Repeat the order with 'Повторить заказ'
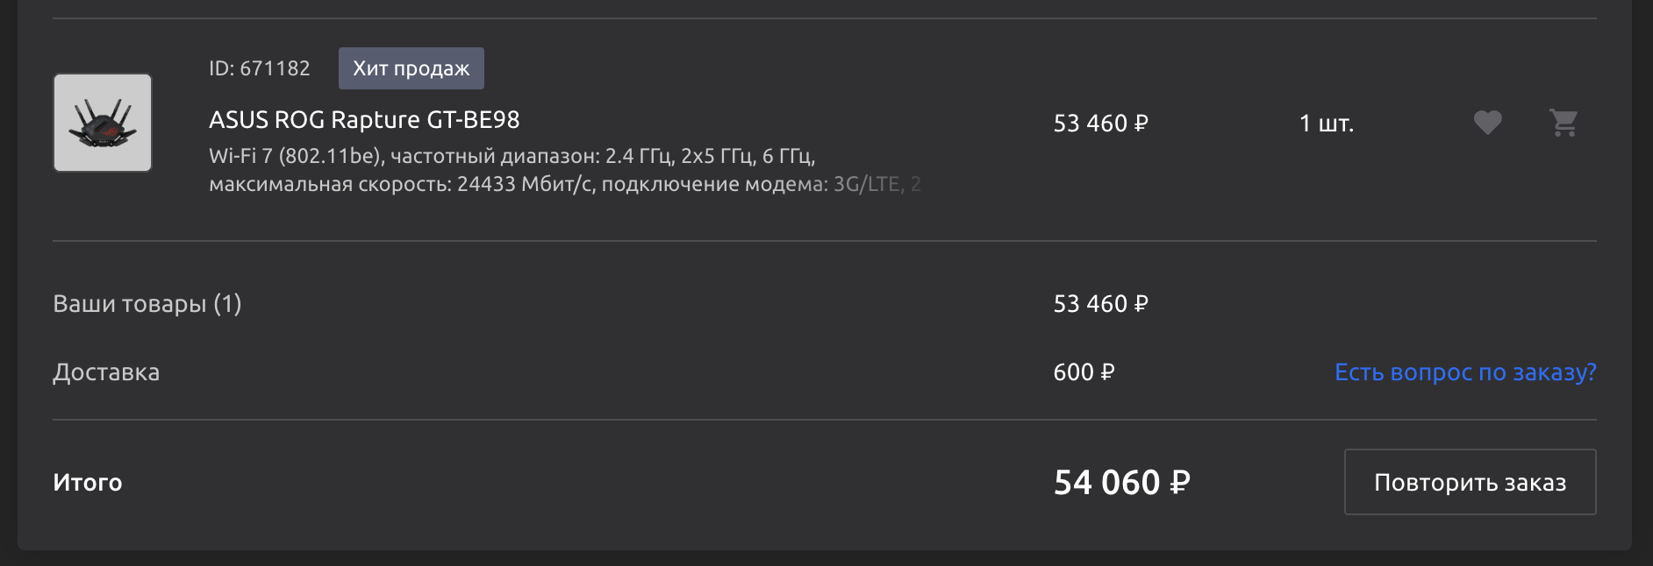 tap(1471, 482)
